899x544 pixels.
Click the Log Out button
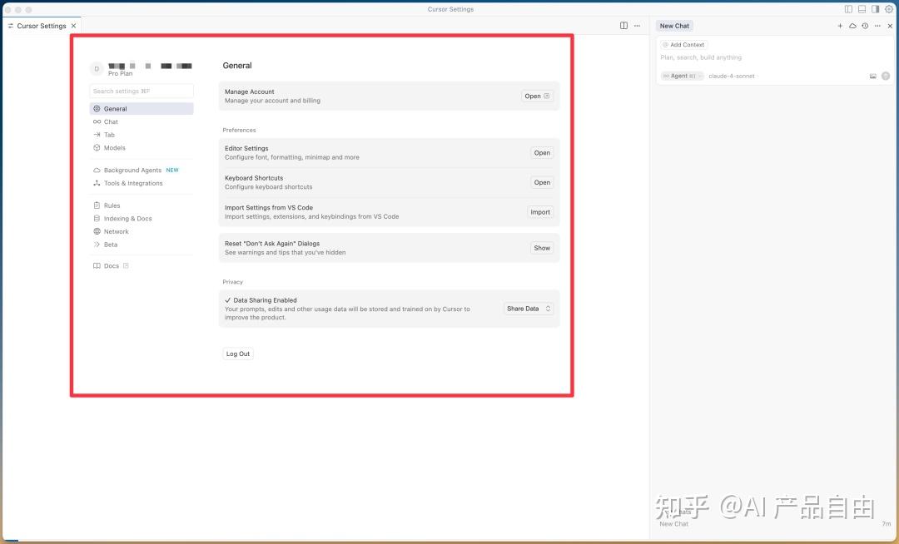[238, 354]
